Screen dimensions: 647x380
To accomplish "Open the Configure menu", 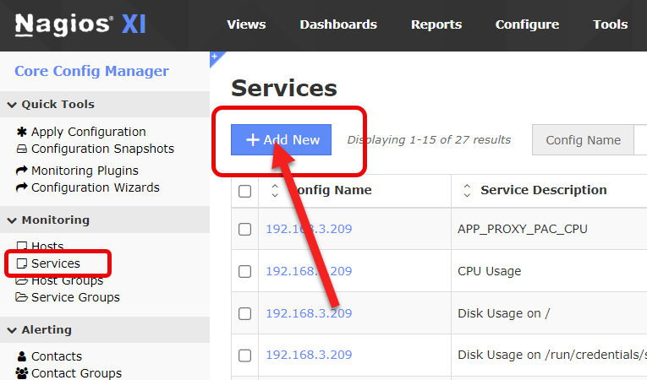I will tap(527, 24).
